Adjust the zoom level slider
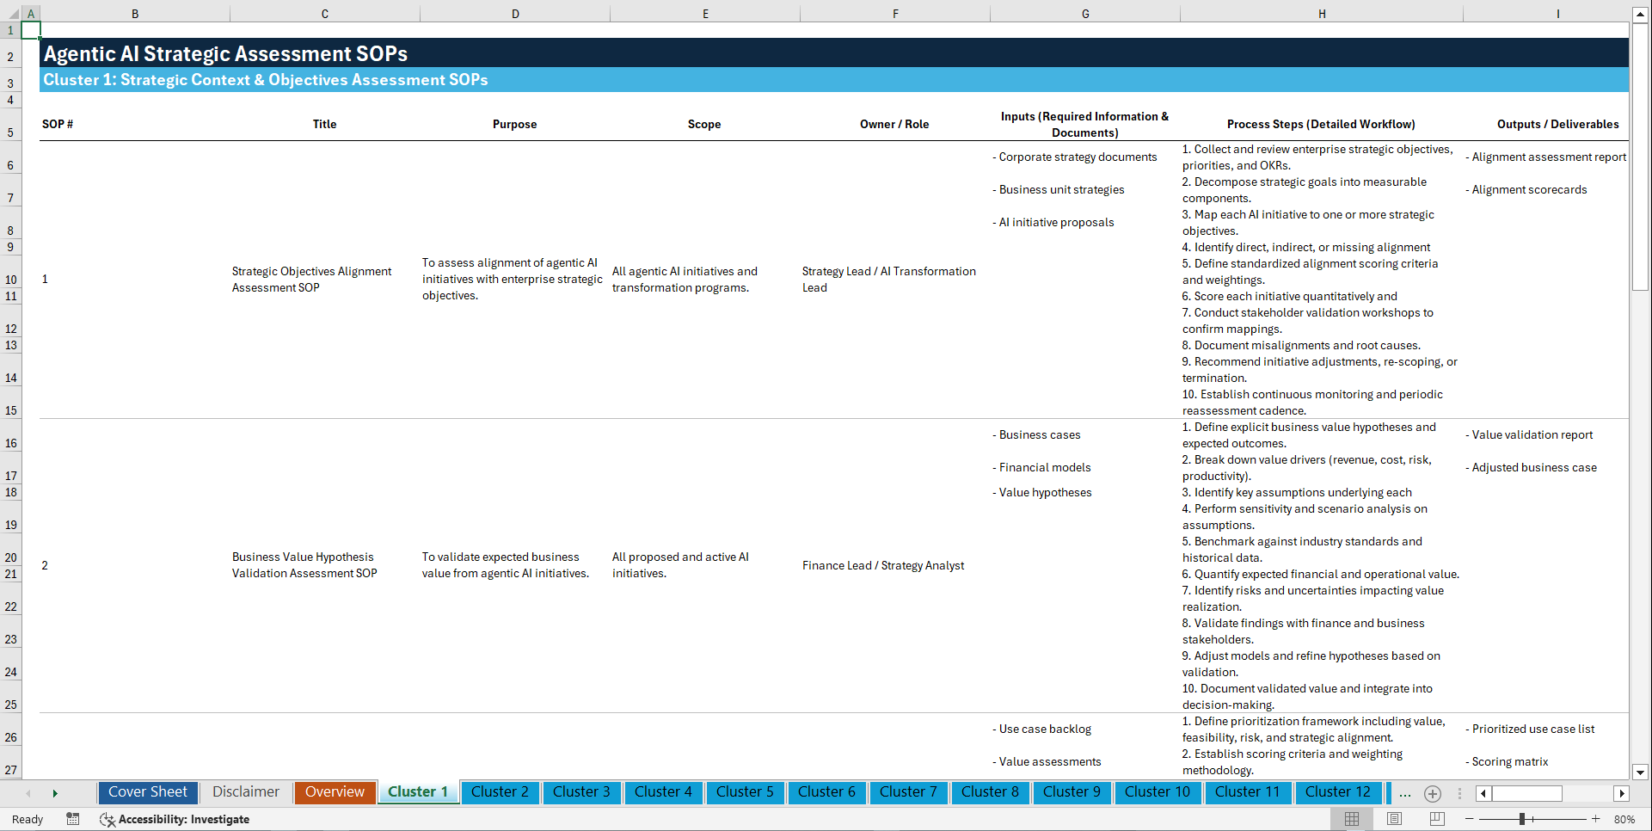The image size is (1652, 831). point(1522,819)
